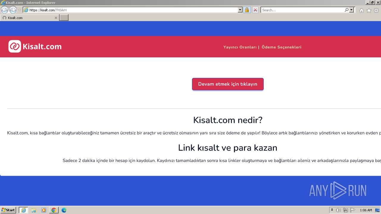
Task: Click the Internet Explorer icon in the title bar
Action: point(3,3)
